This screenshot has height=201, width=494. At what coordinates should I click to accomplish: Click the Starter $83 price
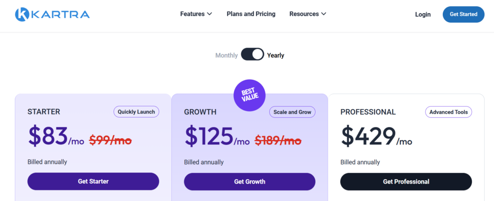tap(48, 136)
